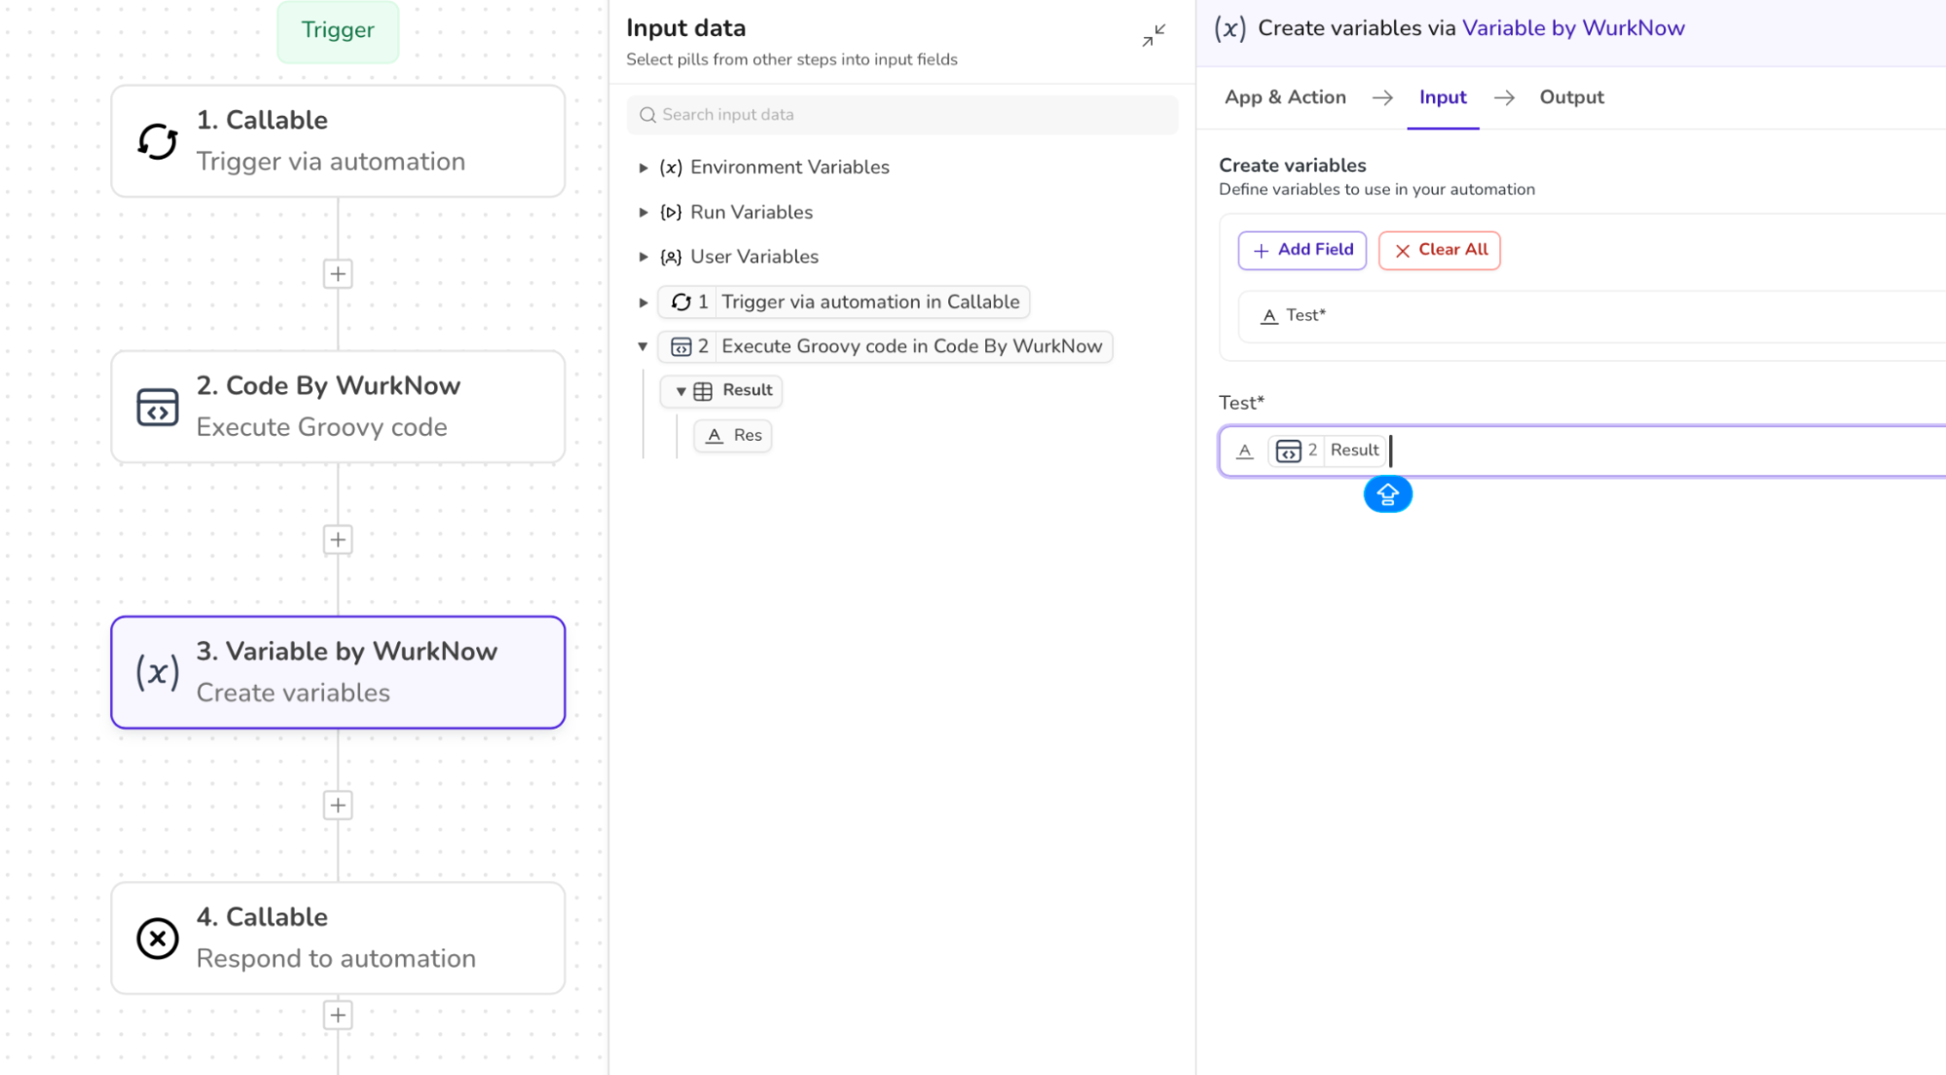The image size is (1946, 1075).
Task: Click the Variable by WurkNow (x) icon
Action: (x=157, y=672)
